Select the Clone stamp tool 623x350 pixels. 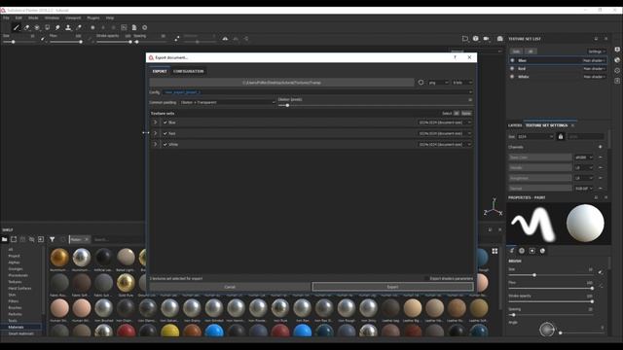(68, 28)
